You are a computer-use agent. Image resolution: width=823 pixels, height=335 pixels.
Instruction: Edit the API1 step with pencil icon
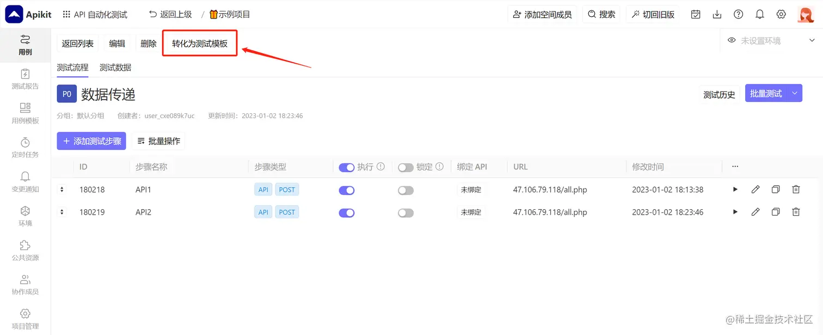[756, 190]
